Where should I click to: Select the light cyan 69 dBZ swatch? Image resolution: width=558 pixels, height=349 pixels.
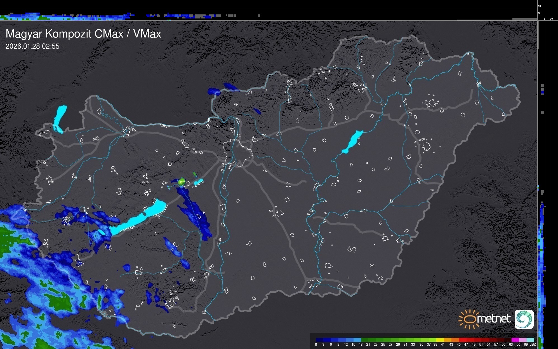click(530, 340)
